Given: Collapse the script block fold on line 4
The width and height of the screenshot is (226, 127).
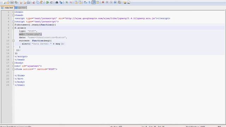Looking at the screenshot, I should pos(13,22).
